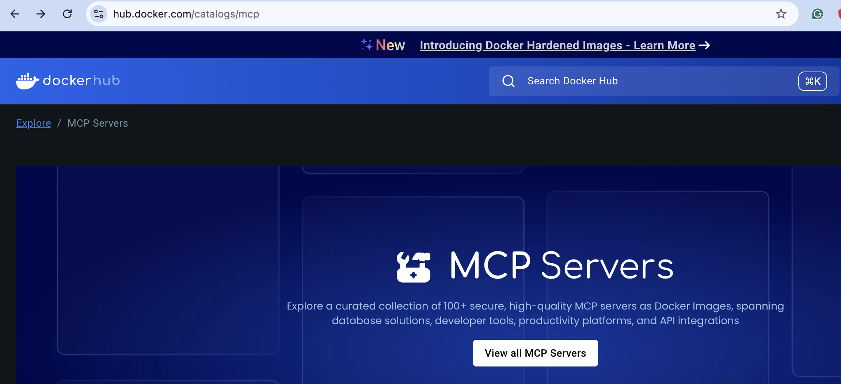Image resolution: width=841 pixels, height=384 pixels.
Task: View site information icon in address bar
Action: tap(99, 14)
